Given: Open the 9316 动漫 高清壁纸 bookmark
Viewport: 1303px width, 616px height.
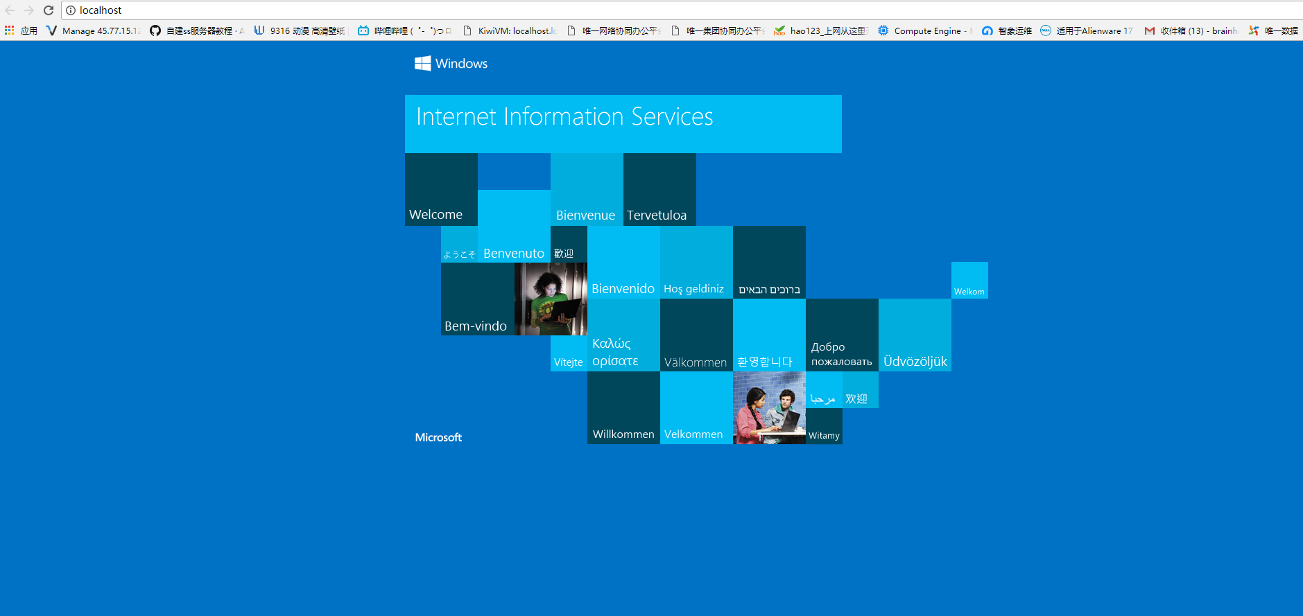Looking at the screenshot, I should 300,30.
